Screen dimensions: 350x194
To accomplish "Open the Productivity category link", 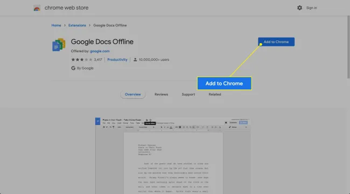I will tap(117, 60).
